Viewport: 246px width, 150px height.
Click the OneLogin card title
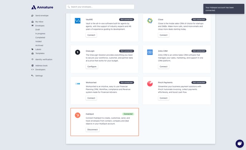click(90, 51)
